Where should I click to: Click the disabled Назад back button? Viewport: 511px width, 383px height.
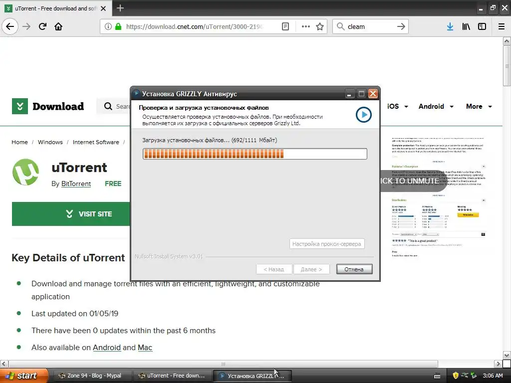273,269
